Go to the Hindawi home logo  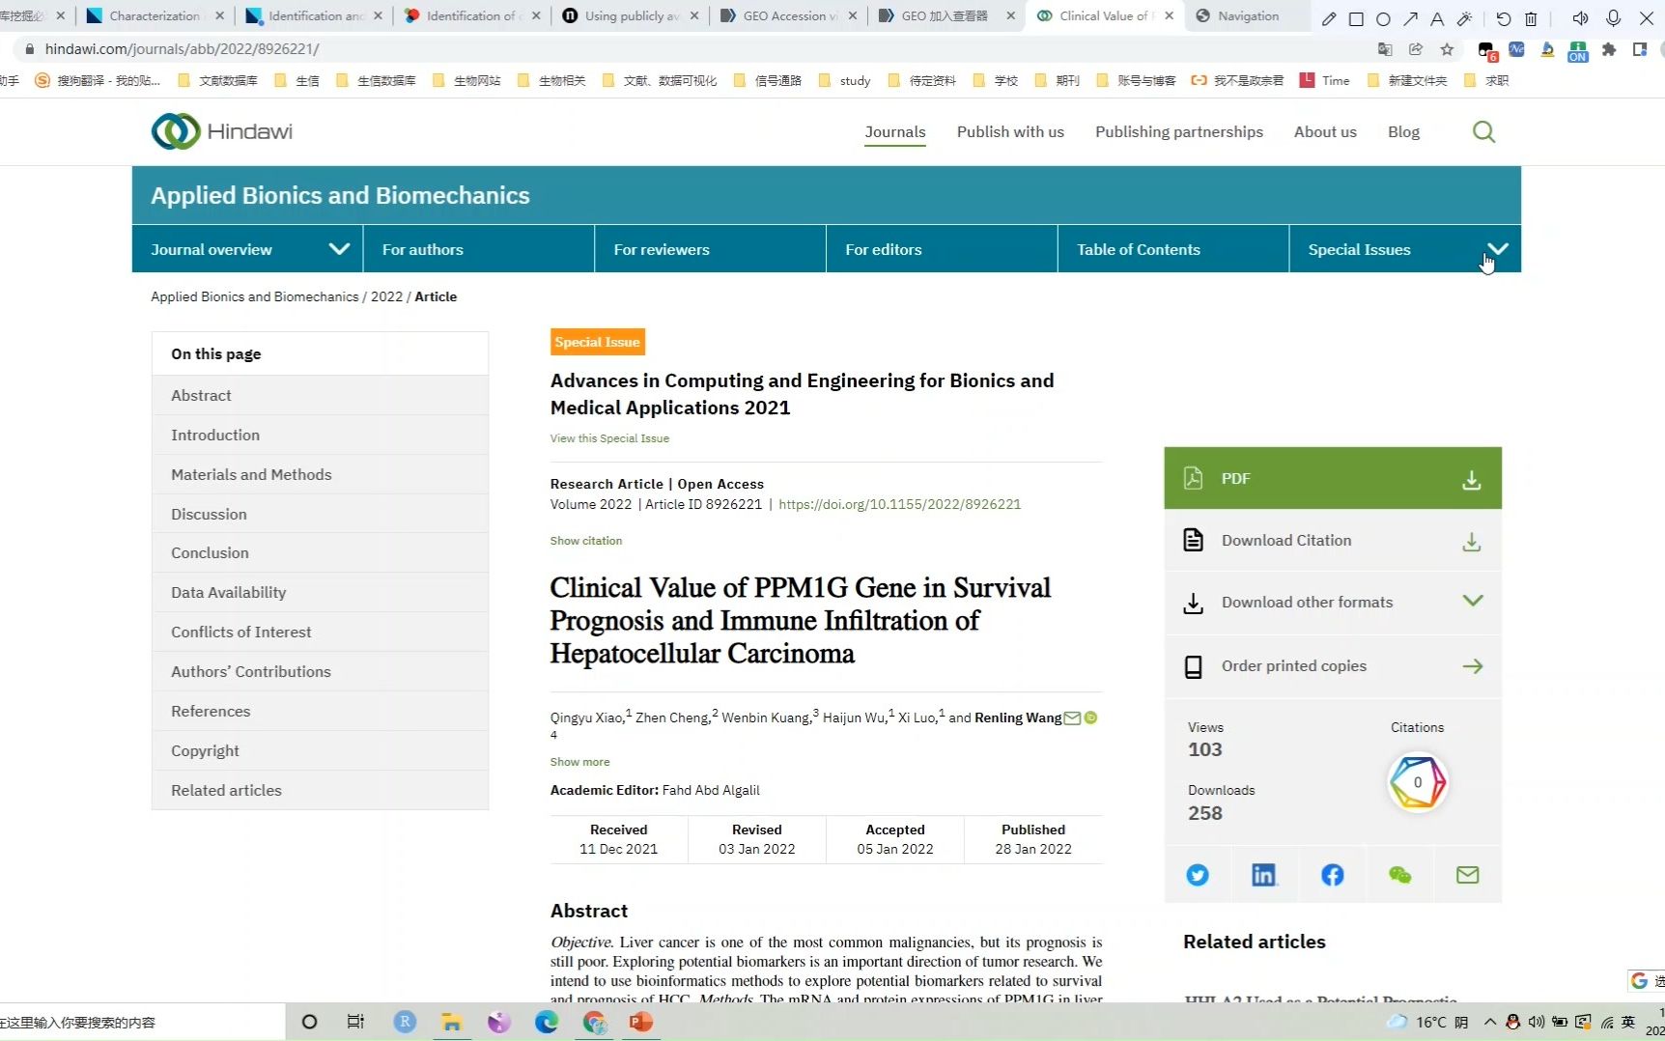point(222,131)
